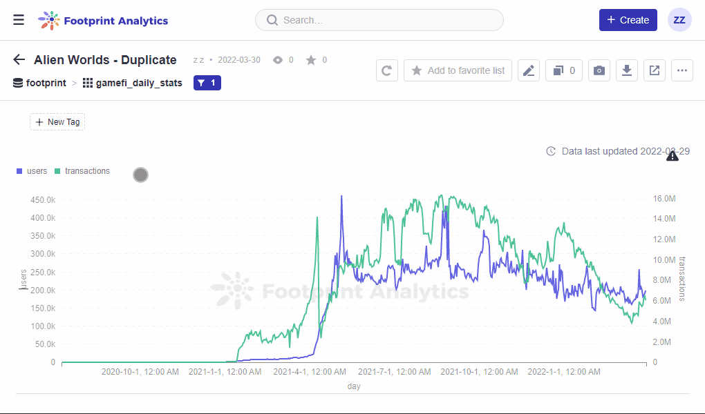This screenshot has width=705, height=414.
Task: Open the gamefi_daily_stats table link
Action: pos(133,83)
